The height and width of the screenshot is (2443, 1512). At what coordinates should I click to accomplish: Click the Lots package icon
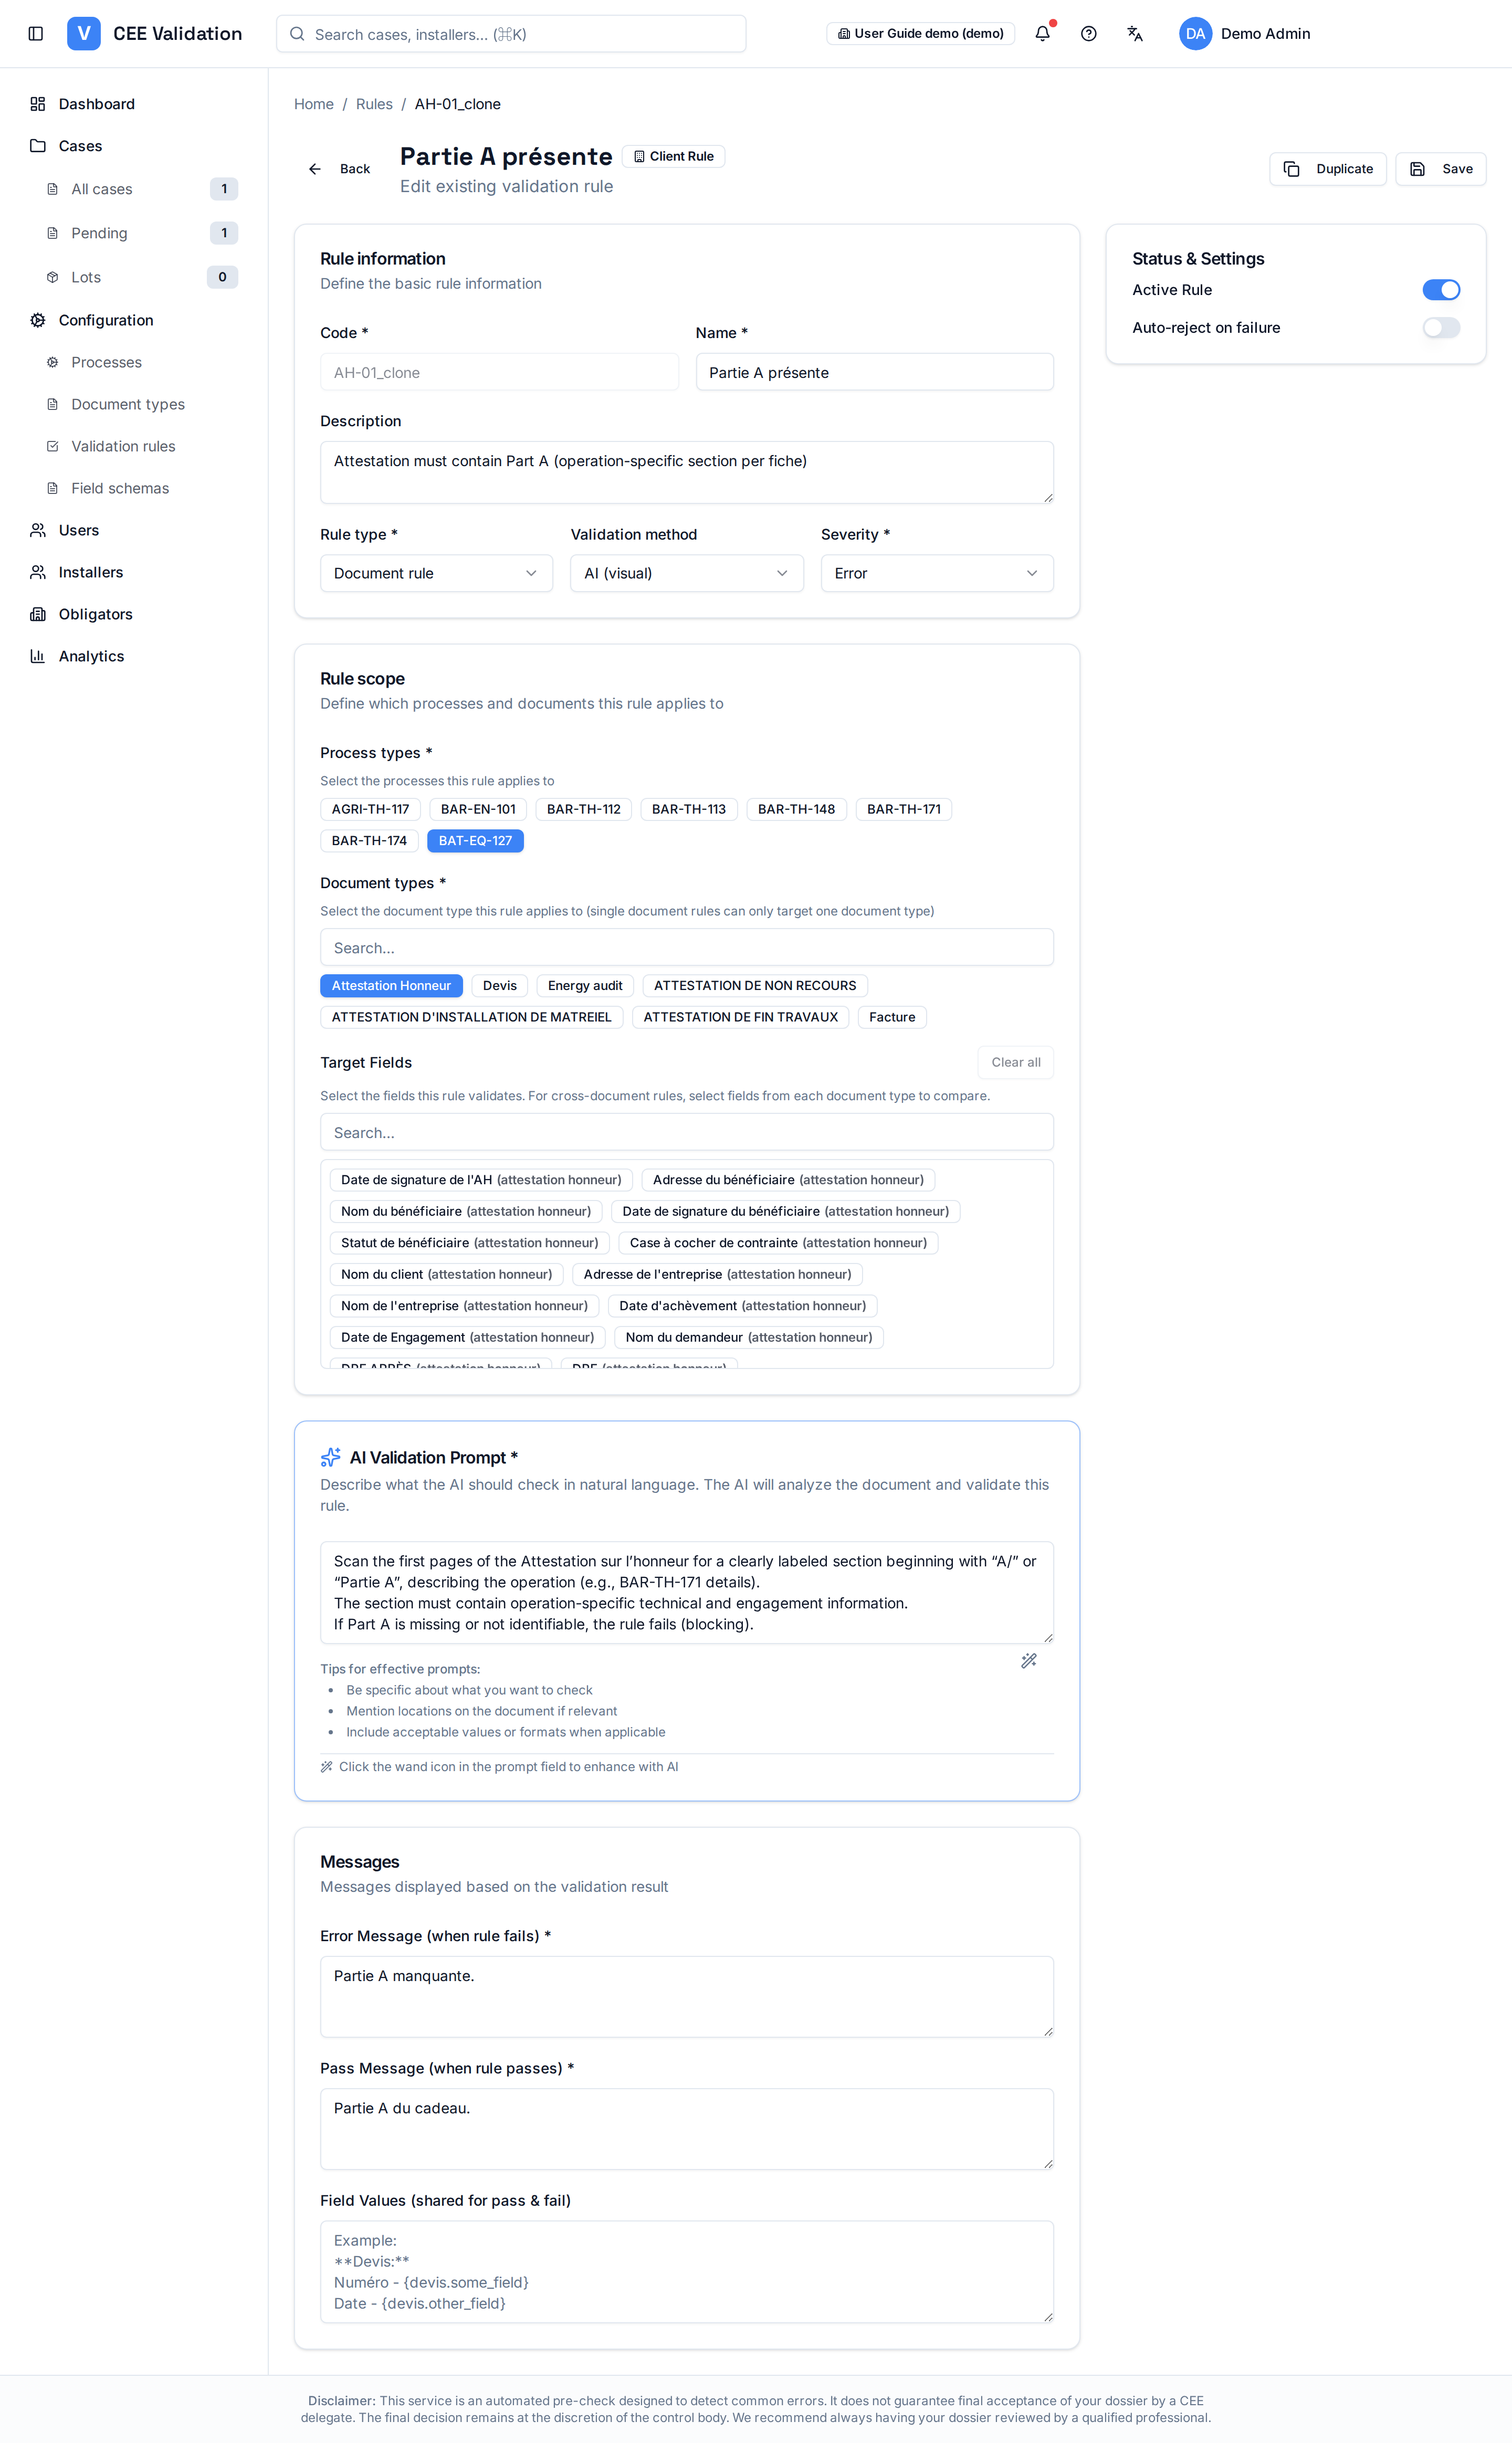[53, 277]
